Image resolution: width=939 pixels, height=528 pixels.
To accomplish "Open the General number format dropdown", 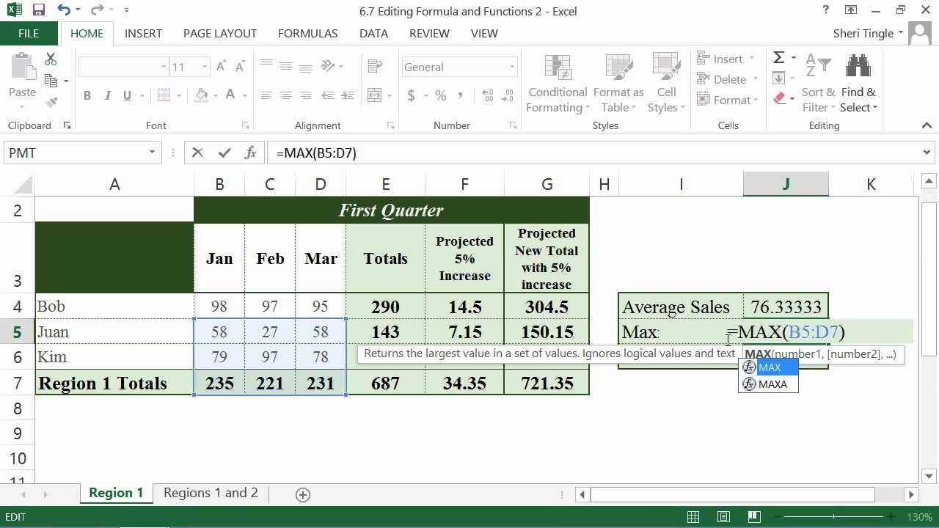I will click(512, 67).
